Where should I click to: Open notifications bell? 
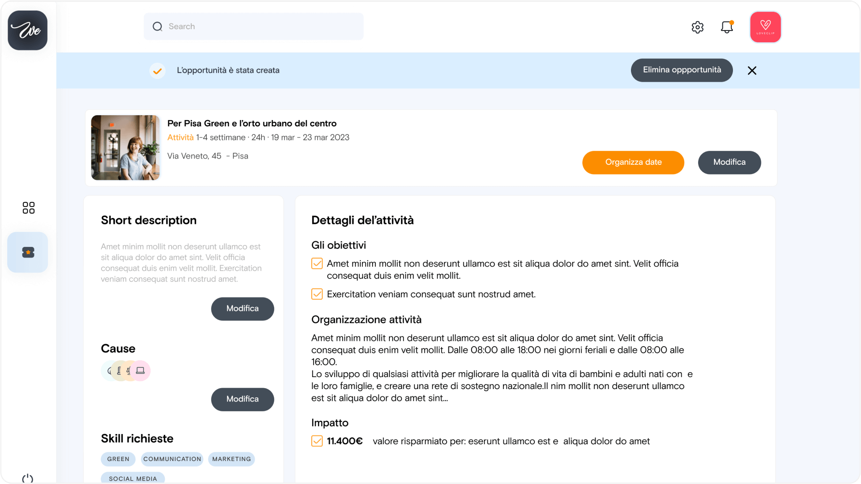[x=727, y=27]
